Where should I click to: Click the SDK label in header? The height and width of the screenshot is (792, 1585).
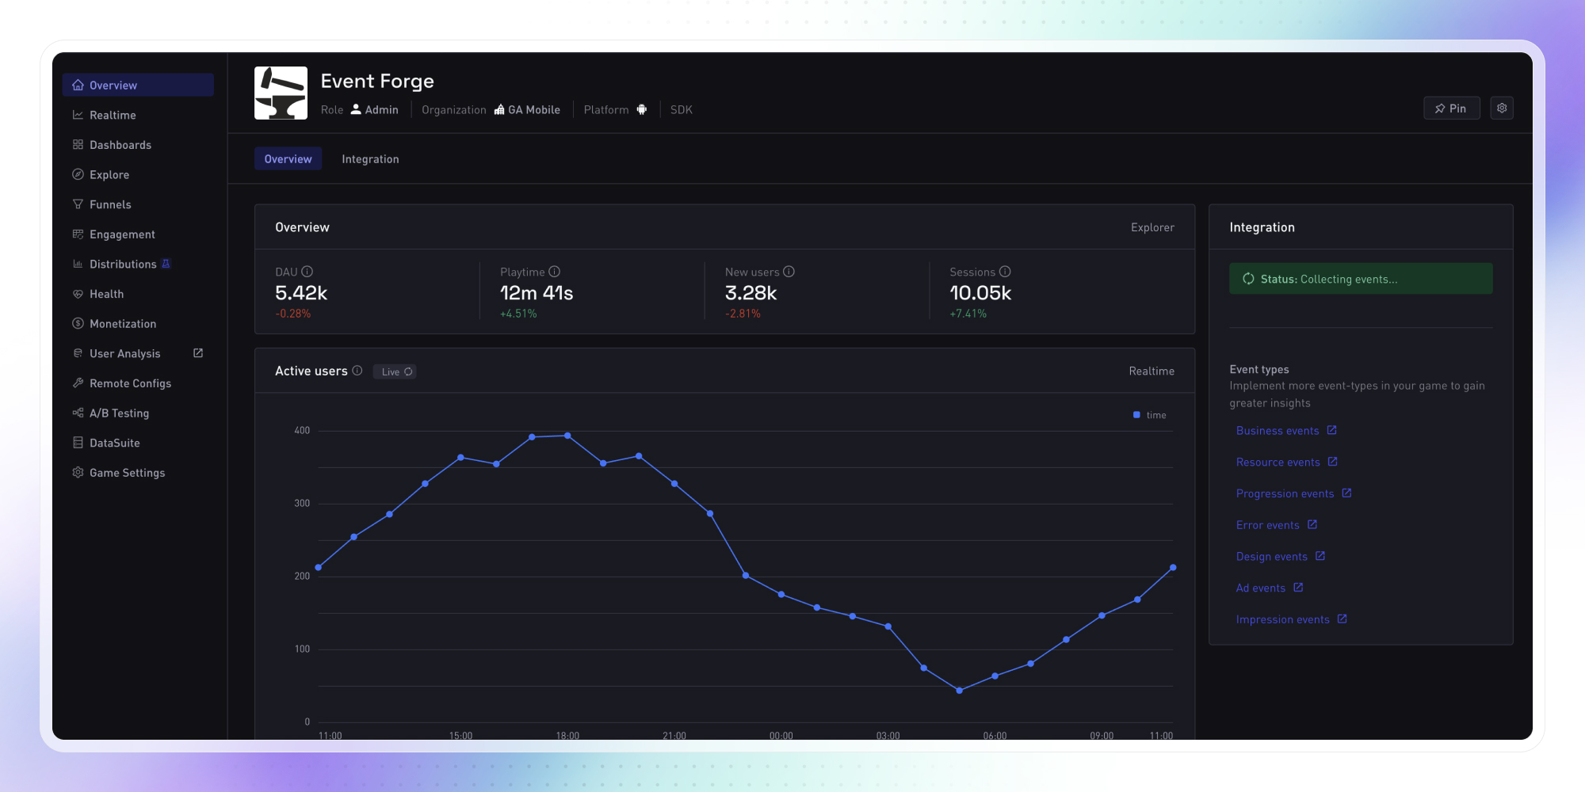point(682,110)
